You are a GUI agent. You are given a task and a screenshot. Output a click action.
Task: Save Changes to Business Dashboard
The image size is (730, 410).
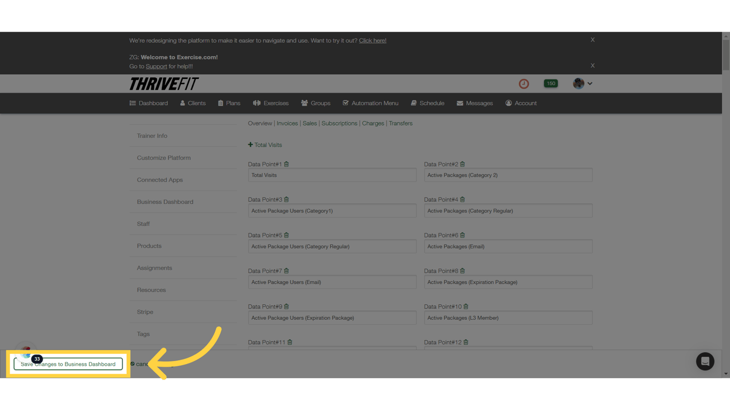(68, 364)
